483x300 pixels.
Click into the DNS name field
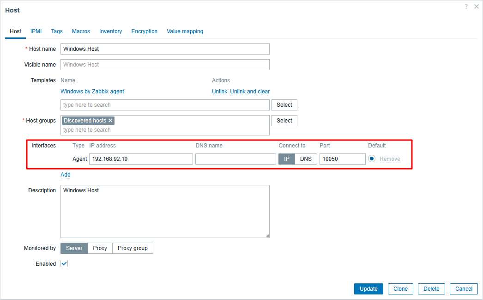pos(235,159)
